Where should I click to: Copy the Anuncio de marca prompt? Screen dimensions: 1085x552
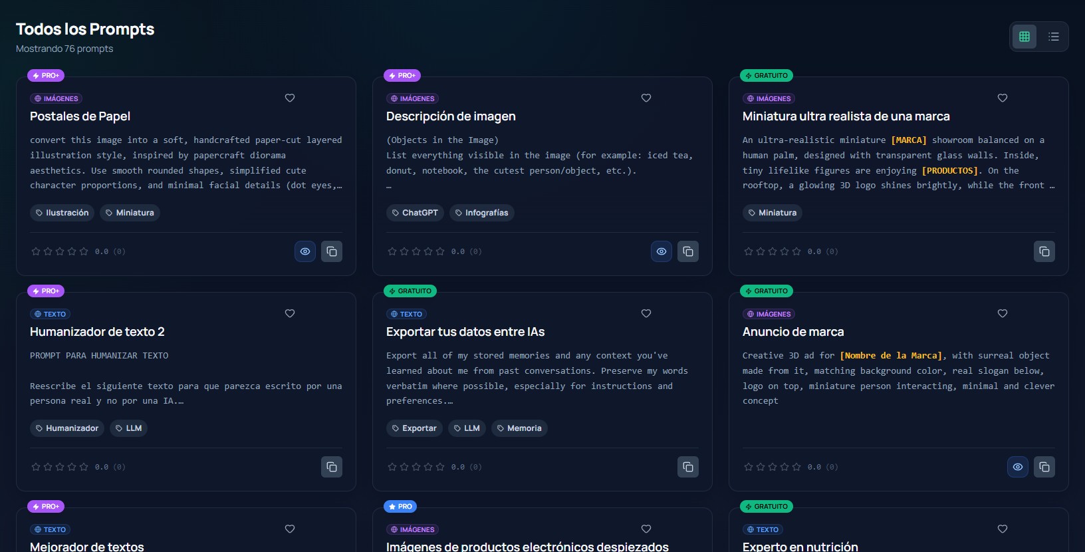[1044, 467]
